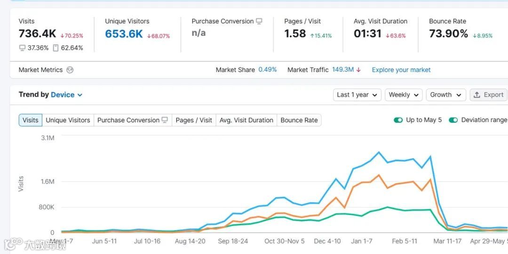508x254 pixels.
Task: Click the 0.49% market share value
Action: pyautogui.click(x=268, y=70)
